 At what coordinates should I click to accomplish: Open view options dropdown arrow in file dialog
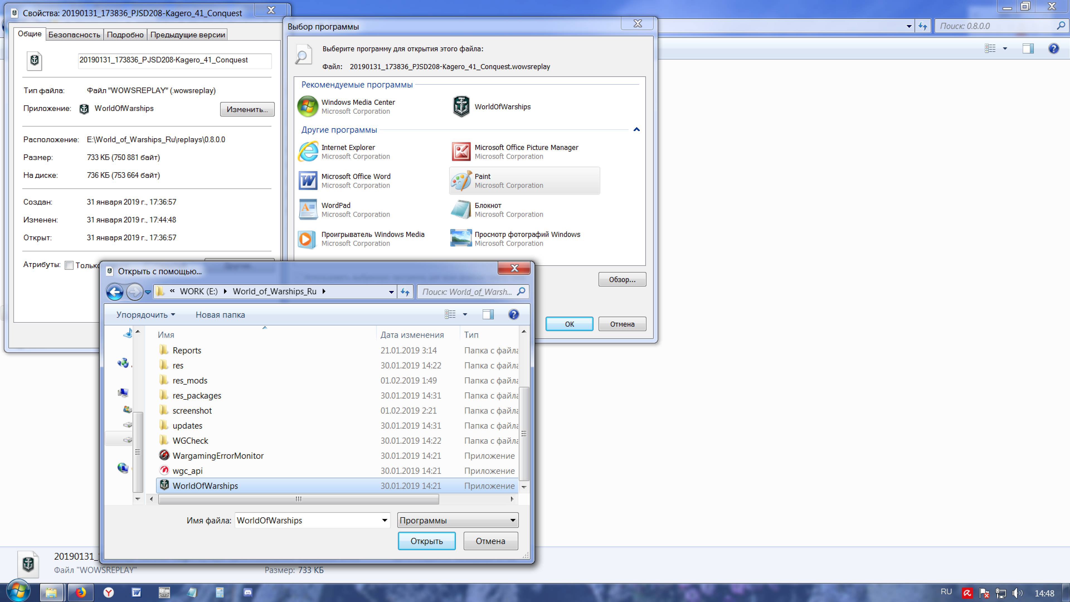[465, 314]
